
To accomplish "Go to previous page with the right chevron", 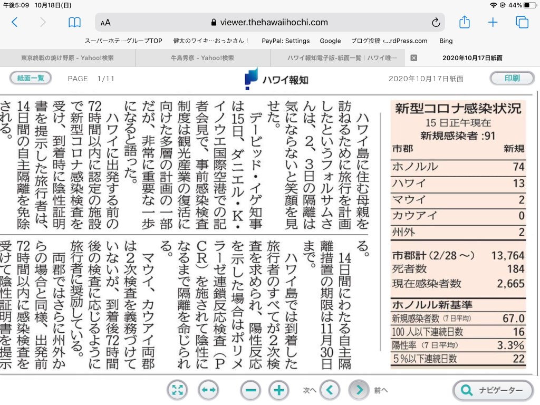I will 359,390.
